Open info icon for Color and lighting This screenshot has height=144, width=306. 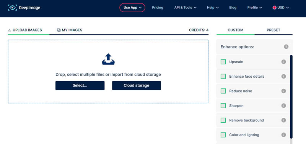tap(283, 135)
